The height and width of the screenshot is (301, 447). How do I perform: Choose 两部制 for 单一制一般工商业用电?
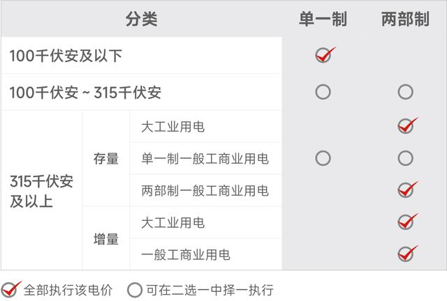point(405,158)
